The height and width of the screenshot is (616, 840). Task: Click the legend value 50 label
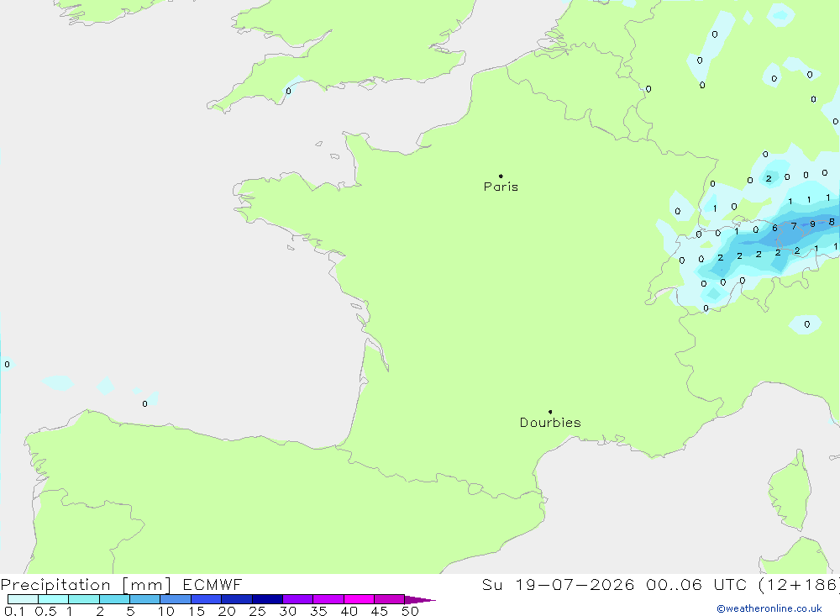click(410, 611)
